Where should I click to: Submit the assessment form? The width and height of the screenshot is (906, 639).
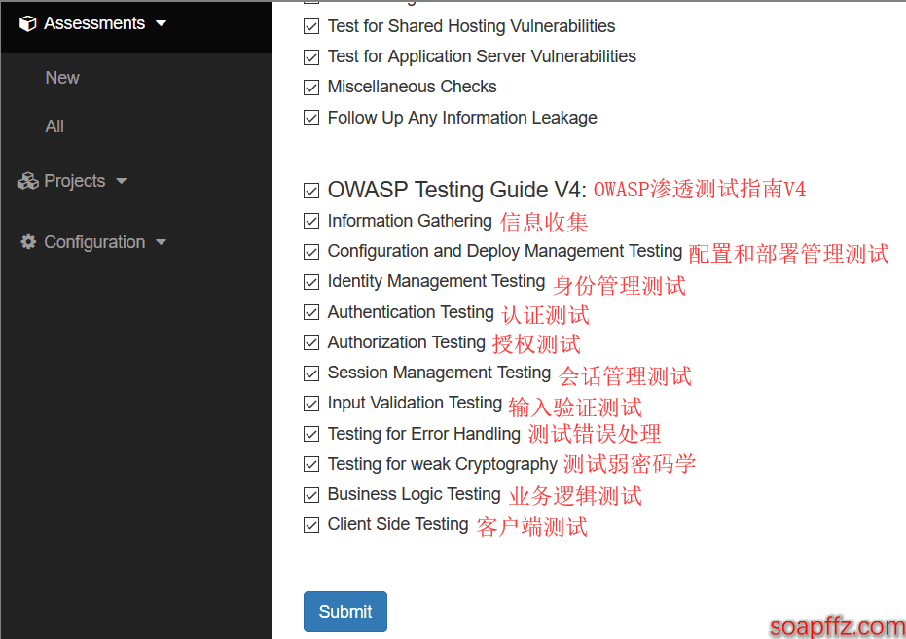click(x=344, y=612)
